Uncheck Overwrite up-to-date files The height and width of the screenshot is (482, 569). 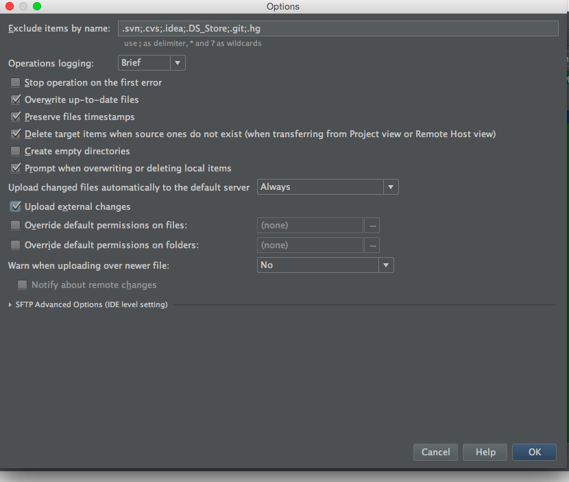(x=16, y=99)
